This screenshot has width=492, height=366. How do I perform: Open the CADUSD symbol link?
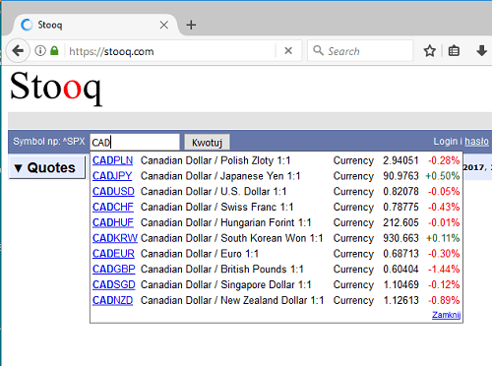click(113, 191)
